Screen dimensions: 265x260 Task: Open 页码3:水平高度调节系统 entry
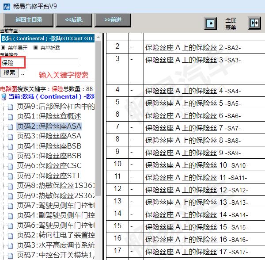pyautogui.click(x=56, y=245)
